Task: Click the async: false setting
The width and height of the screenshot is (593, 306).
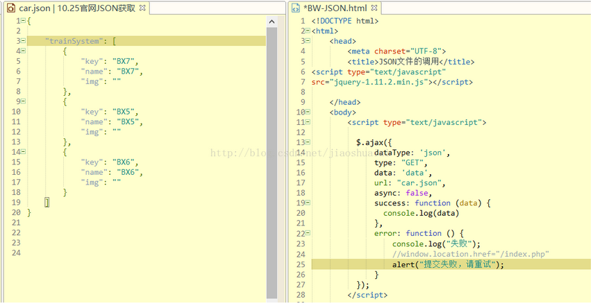Action: tap(403, 193)
